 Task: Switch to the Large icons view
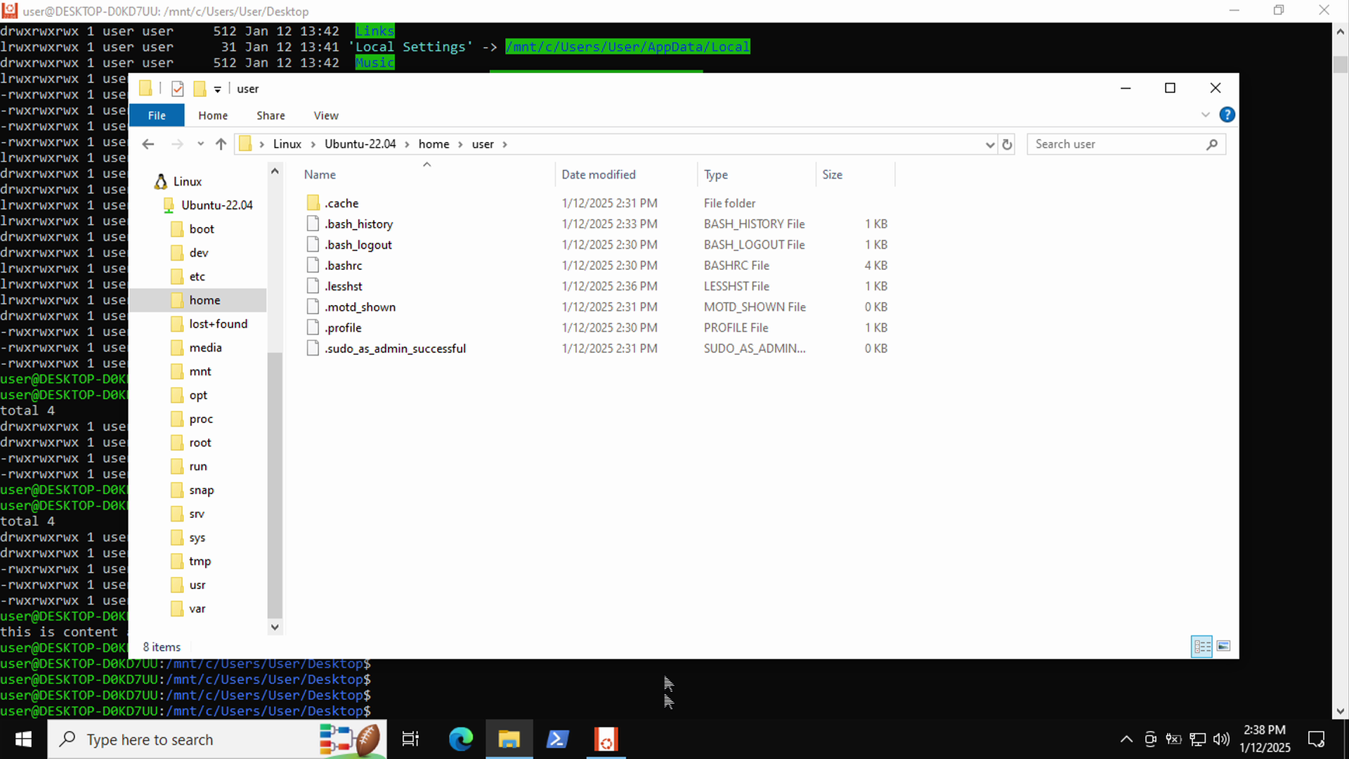1223,646
